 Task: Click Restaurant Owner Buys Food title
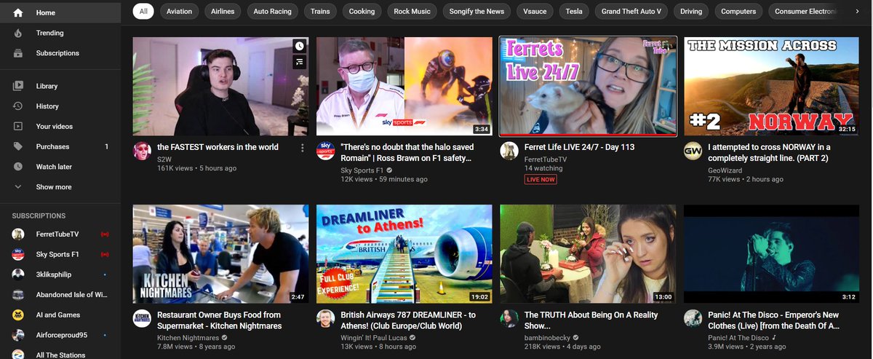219,320
